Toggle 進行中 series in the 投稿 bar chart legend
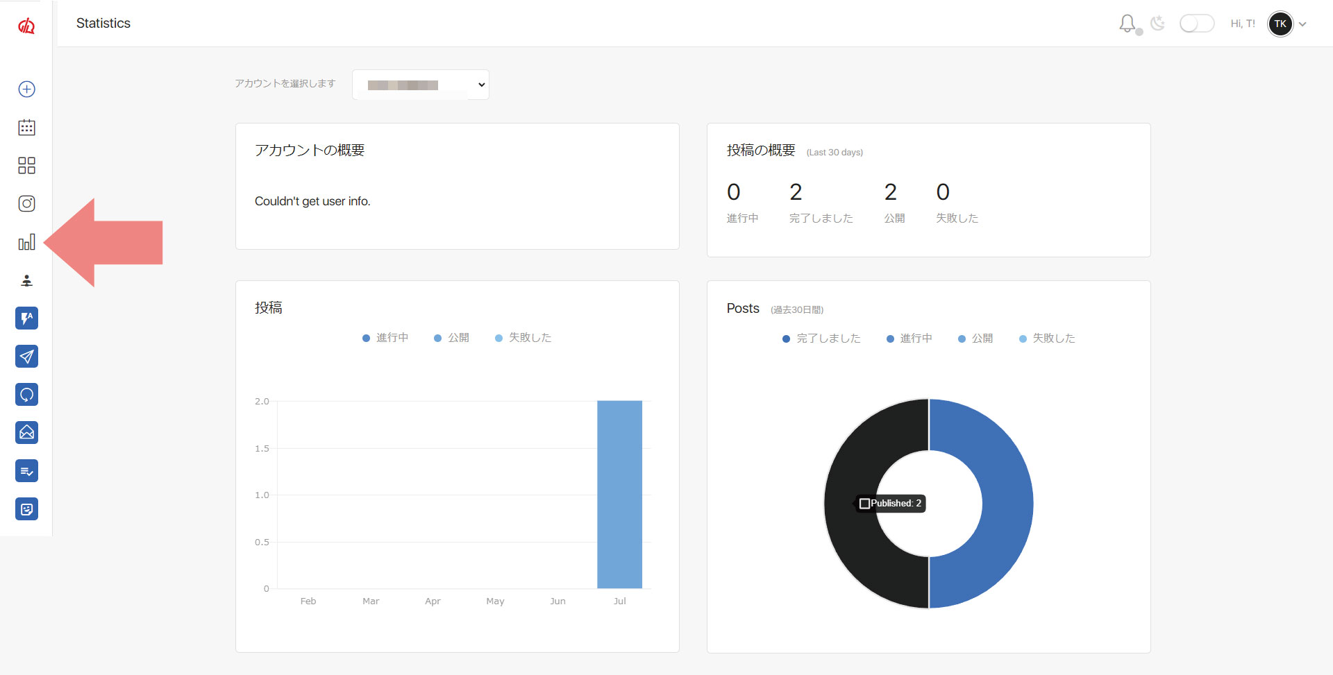1333x675 pixels. click(x=385, y=338)
